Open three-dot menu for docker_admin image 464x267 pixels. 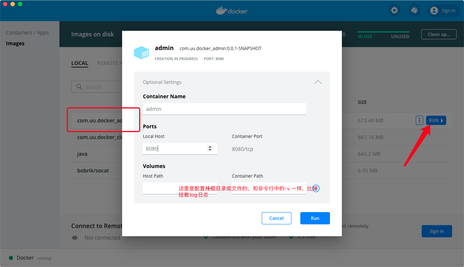419,121
